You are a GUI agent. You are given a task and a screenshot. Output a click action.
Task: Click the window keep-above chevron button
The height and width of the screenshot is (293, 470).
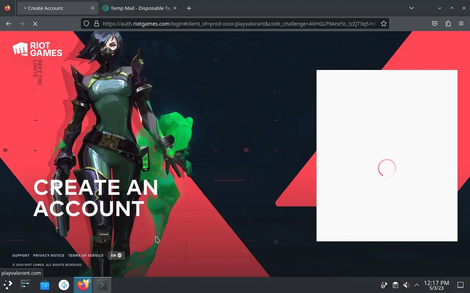click(x=452, y=8)
